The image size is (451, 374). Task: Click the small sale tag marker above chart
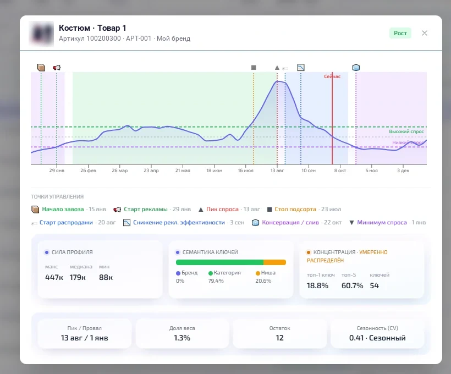285,68
